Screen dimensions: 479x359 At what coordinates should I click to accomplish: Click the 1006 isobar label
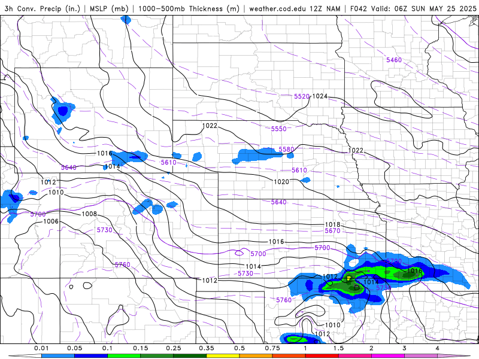click(x=51, y=221)
